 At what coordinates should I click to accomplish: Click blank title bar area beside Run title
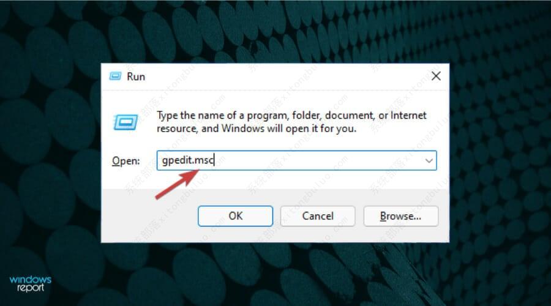(x=281, y=76)
